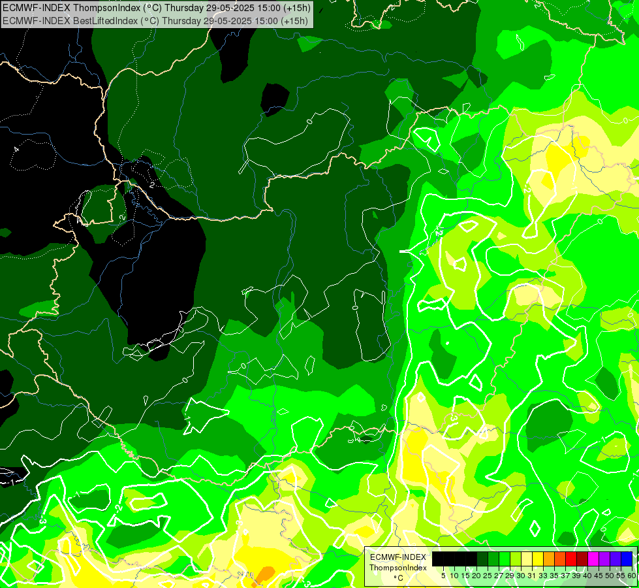Select the orange 33–35 legend swatch
The width and height of the screenshot is (639, 588).
pyautogui.click(x=549, y=559)
